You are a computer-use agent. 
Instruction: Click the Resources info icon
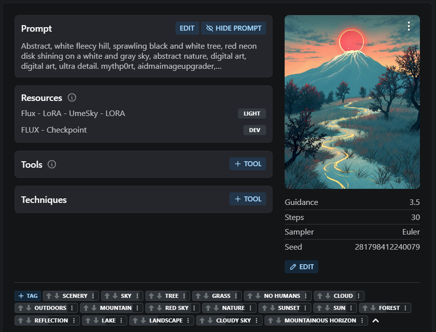pyautogui.click(x=72, y=97)
